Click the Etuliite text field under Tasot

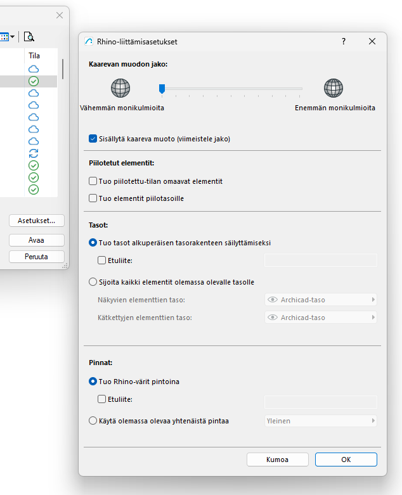pyautogui.click(x=320, y=260)
